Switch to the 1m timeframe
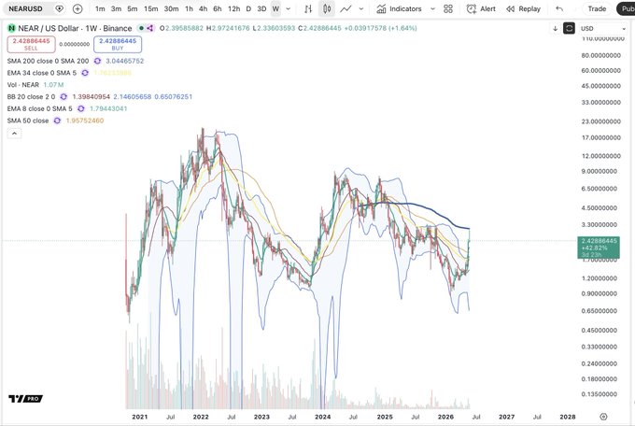This screenshot has height=426, width=635. pos(100,8)
